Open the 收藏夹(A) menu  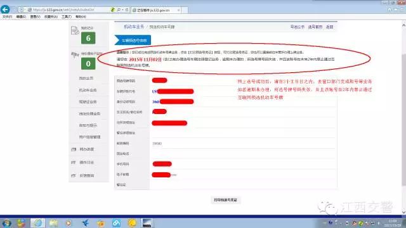coord(51,16)
